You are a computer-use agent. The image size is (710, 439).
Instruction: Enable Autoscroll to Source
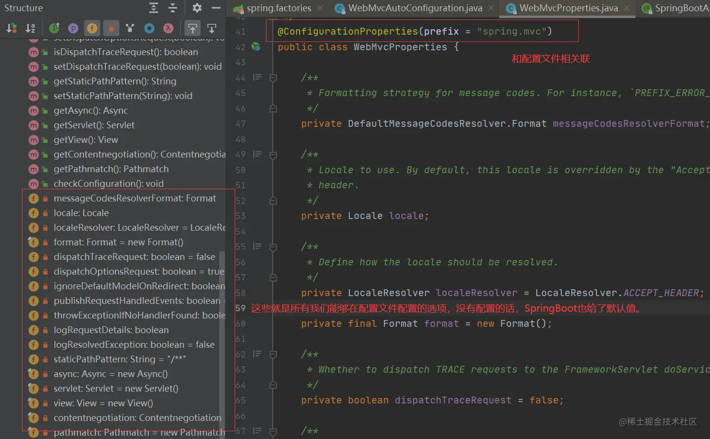click(x=193, y=28)
